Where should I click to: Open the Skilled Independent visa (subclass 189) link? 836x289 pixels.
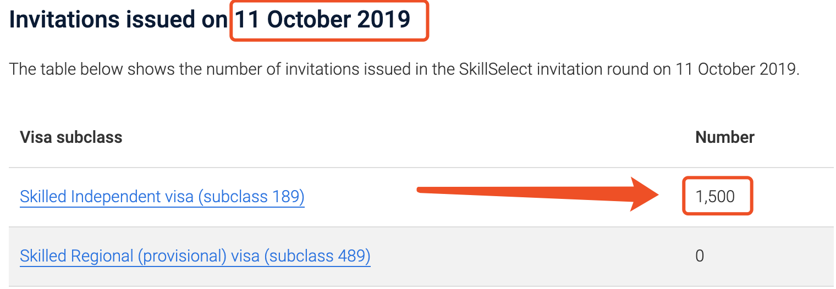(162, 197)
